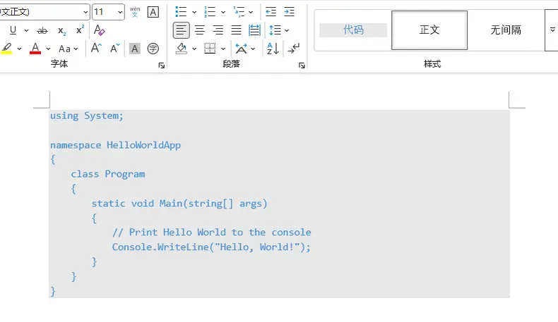Toggle left text alignment
The height and width of the screenshot is (322, 558).
point(182,30)
